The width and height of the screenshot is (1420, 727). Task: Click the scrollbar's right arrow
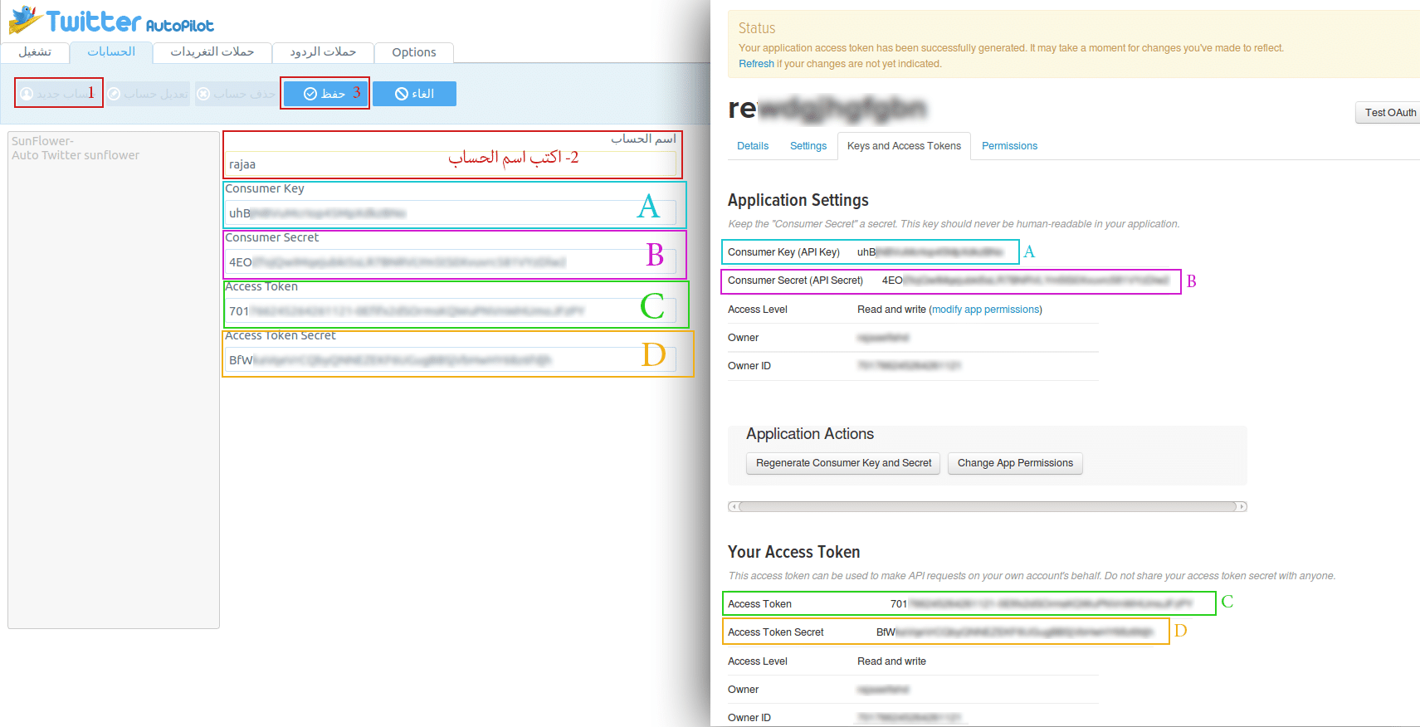click(1242, 506)
